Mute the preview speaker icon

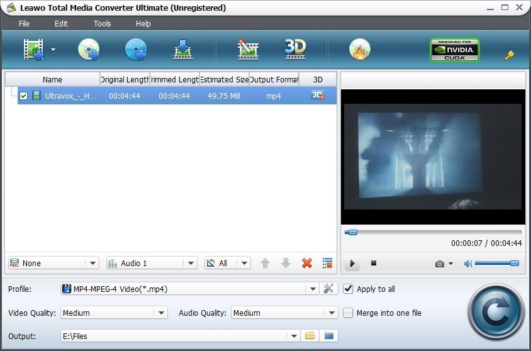click(x=467, y=264)
